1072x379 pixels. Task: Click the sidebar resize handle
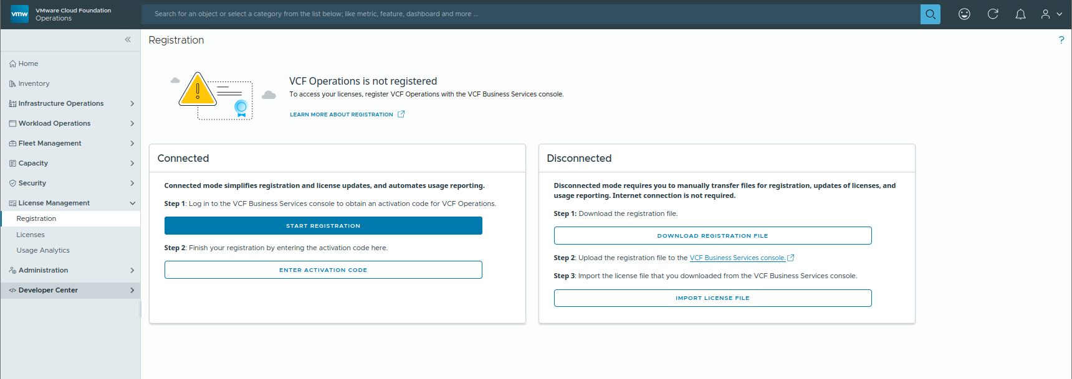(x=140, y=309)
